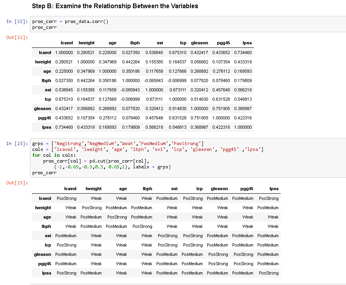The height and width of the screenshot is (285, 346).
Task: Click the 'Out[22]:' prompt label
Action: [17, 37]
